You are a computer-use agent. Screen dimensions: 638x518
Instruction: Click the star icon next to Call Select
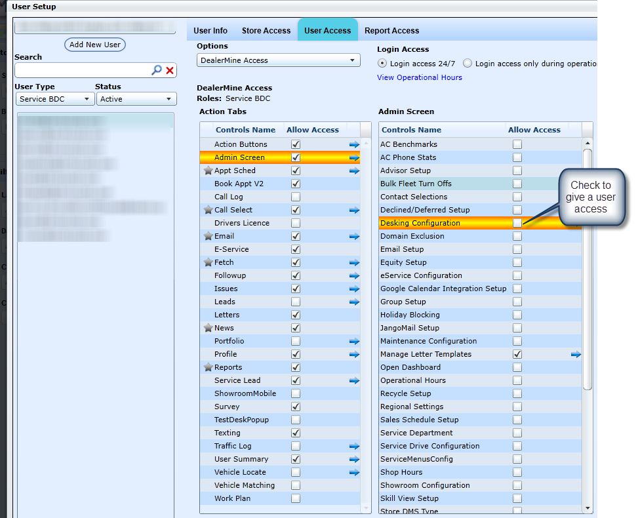(x=208, y=210)
